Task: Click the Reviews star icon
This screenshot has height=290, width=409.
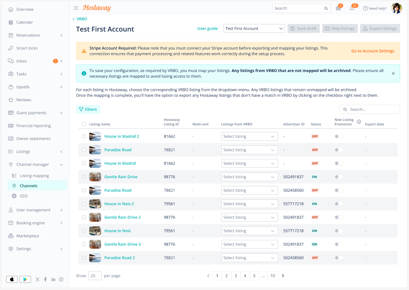Action: (11, 100)
